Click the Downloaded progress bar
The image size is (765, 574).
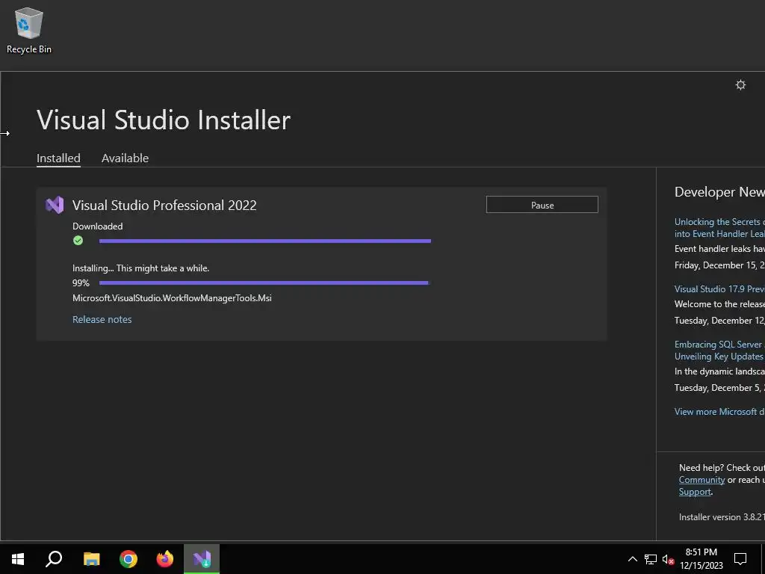tap(265, 241)
